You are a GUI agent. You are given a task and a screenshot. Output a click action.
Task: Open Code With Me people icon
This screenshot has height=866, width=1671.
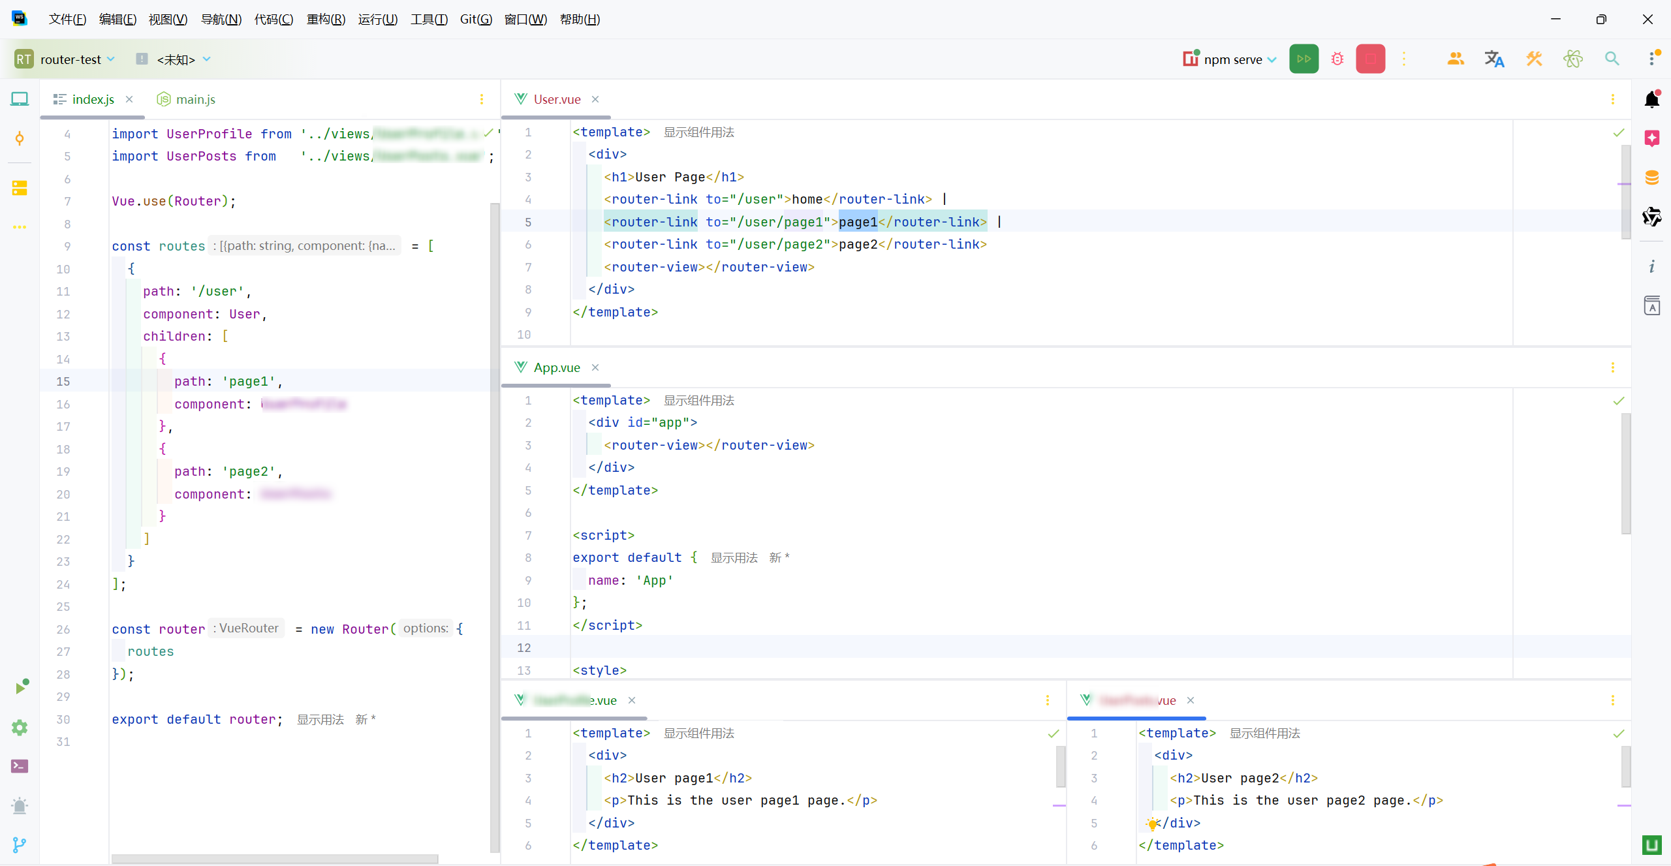[x=1455, y=59]
